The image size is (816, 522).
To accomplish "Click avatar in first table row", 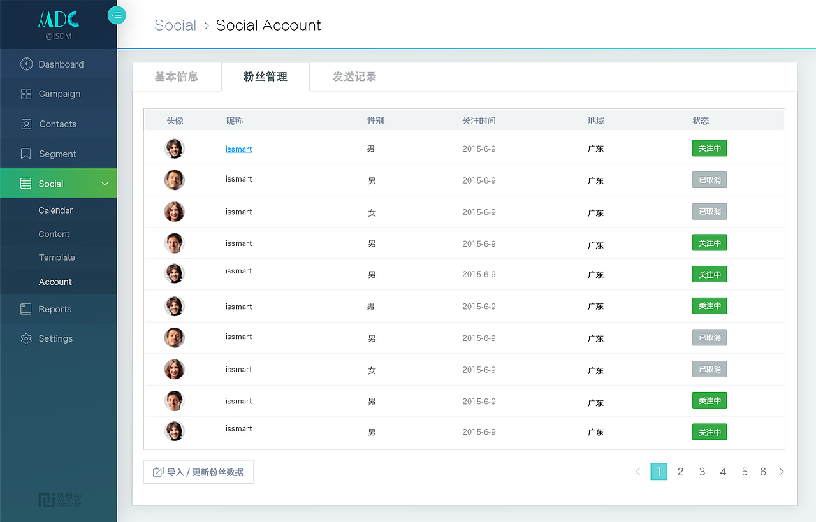I will point(174,149).
